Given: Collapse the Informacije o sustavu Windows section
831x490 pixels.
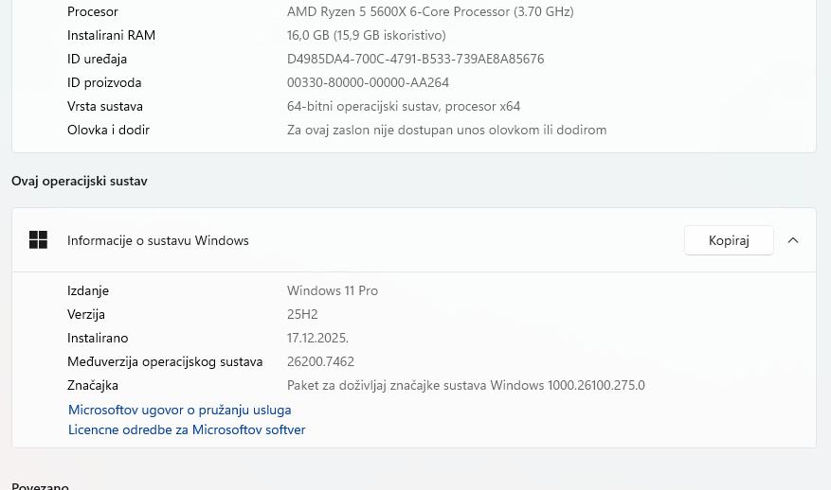Looking at the screenshot, I should pos(793,240).
